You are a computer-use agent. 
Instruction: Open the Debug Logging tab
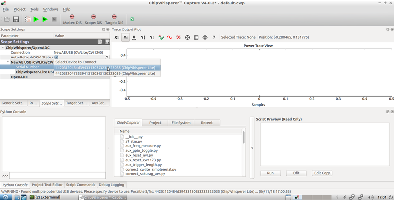[111, 185]
